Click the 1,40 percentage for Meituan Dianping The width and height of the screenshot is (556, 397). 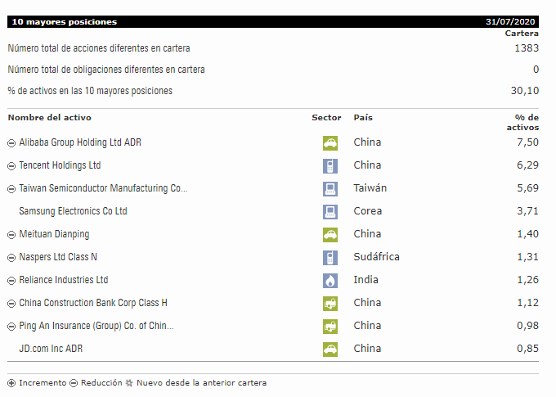(x=527, y=234)
